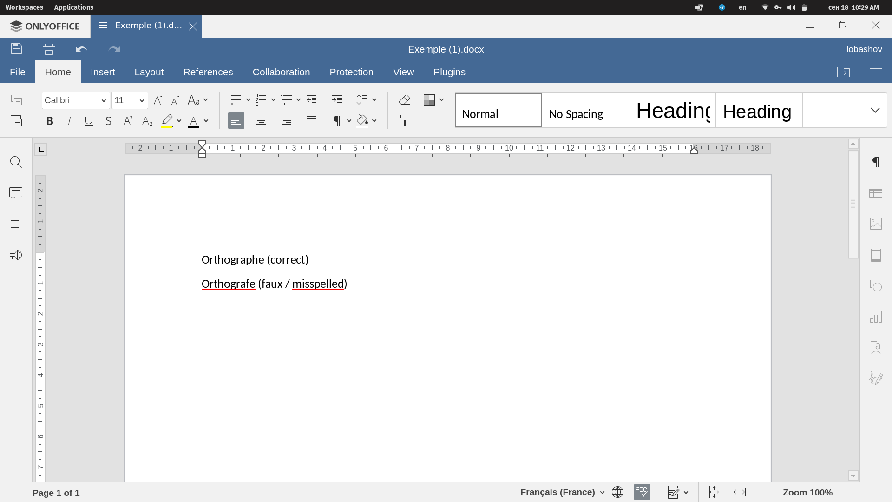Toggle the spell checking button in status bar
The image size is (892, 502).
coord(642,492)
